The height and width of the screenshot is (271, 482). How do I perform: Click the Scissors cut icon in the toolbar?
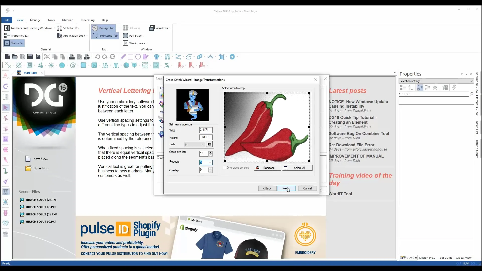tap(47, 57)
